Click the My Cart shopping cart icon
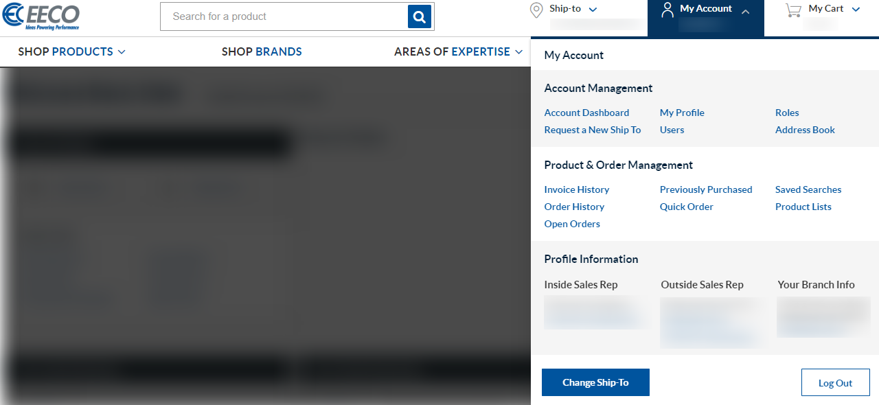The width and height of the screenshot is (879, 405). 793,10
